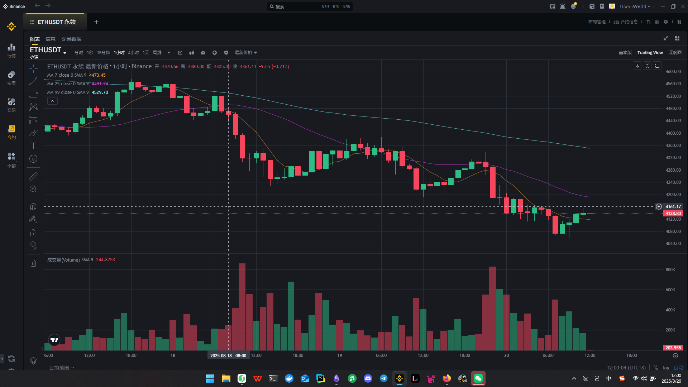This screenshot has height=387, width=688.
Task: Open the chart screenshot camera tool
Action: click(203, 53)
